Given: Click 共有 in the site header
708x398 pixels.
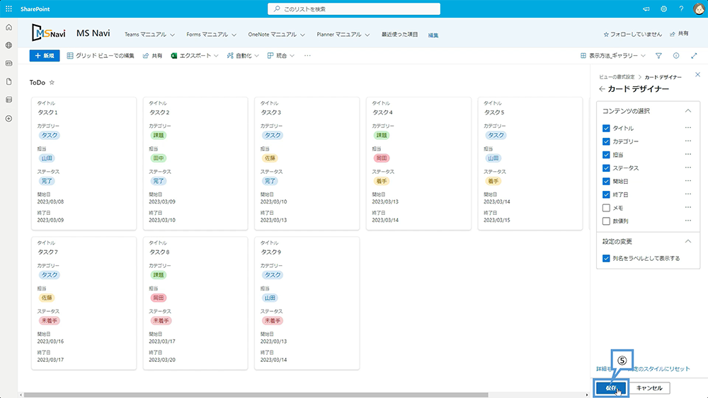Looking at the screenshot, I should tap(679, 34).
